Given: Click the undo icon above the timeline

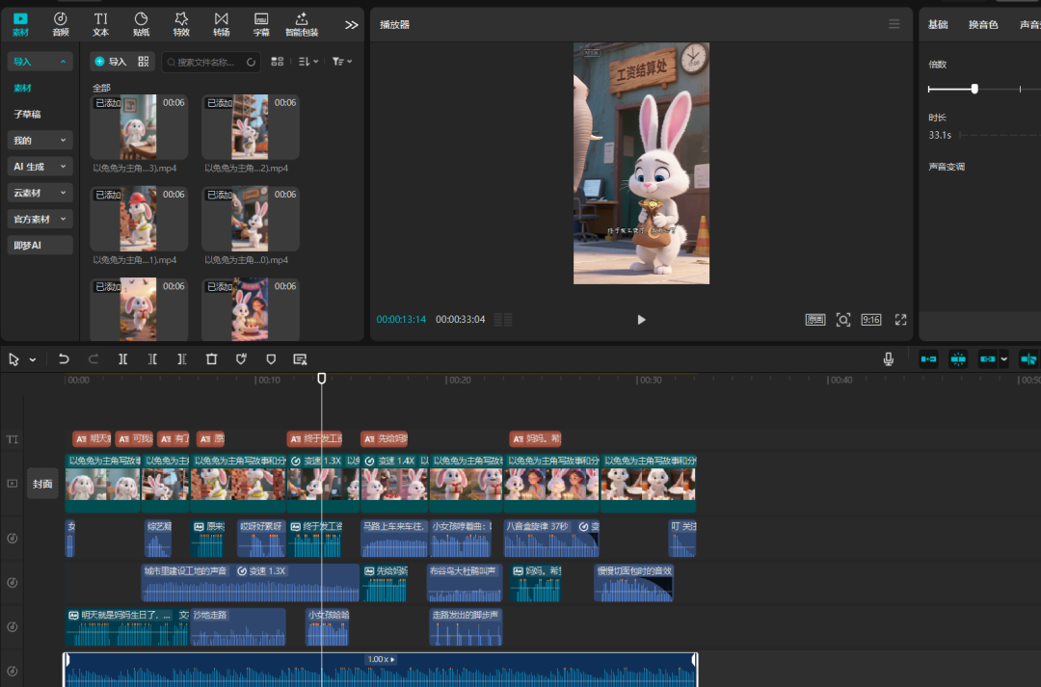Looking at the screenshot, I should pos(64,358).
